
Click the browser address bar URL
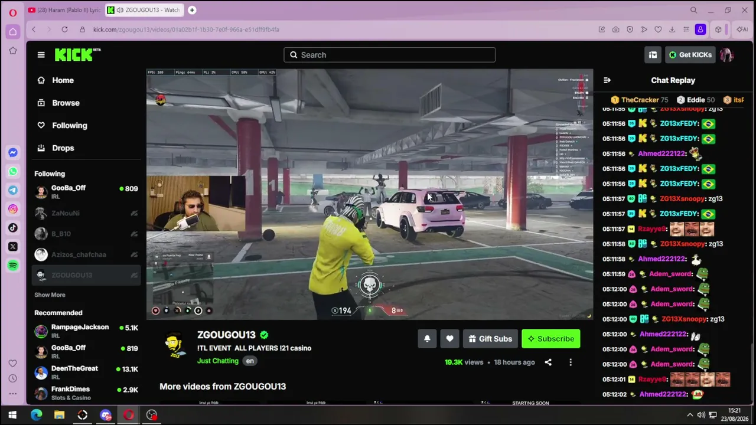(x=186, y=30)
